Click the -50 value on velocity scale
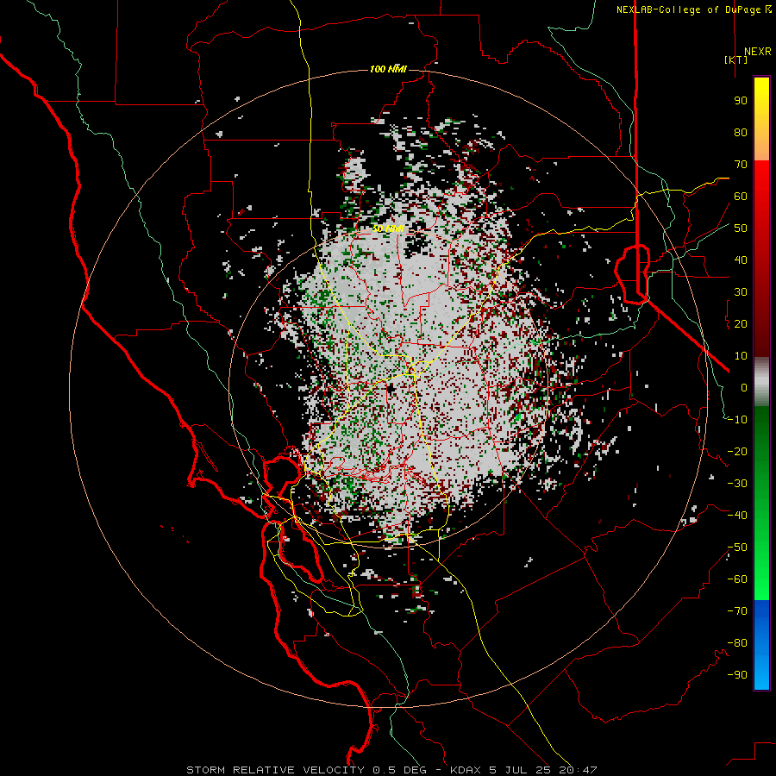 tap(737, 548)
